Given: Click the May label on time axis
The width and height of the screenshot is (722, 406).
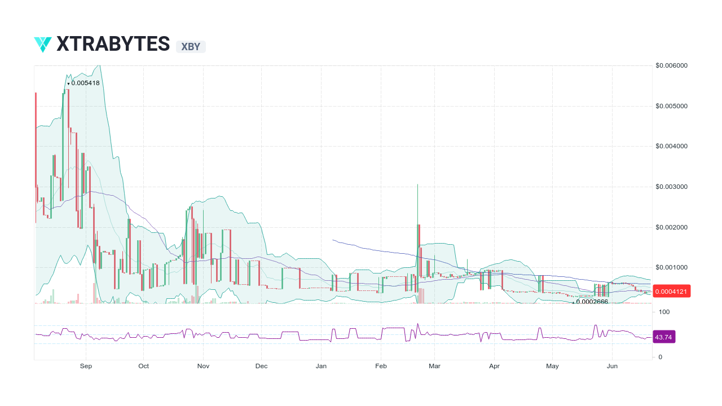Looking at the screenshot, I should tap(552, 366).
